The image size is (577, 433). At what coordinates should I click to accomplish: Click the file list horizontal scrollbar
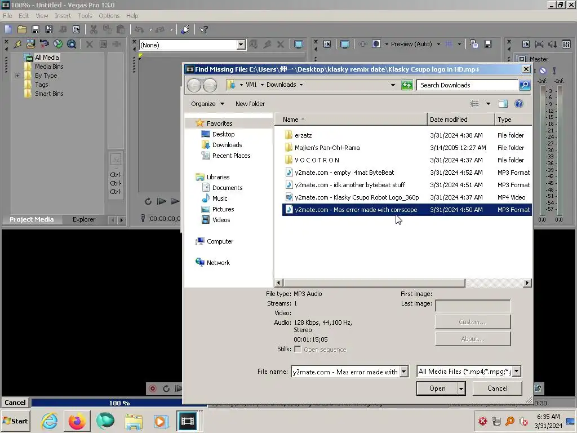coord(374,283)
